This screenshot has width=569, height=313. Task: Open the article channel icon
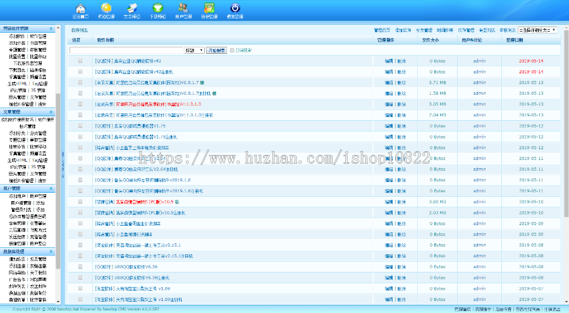tap(132, 8)
